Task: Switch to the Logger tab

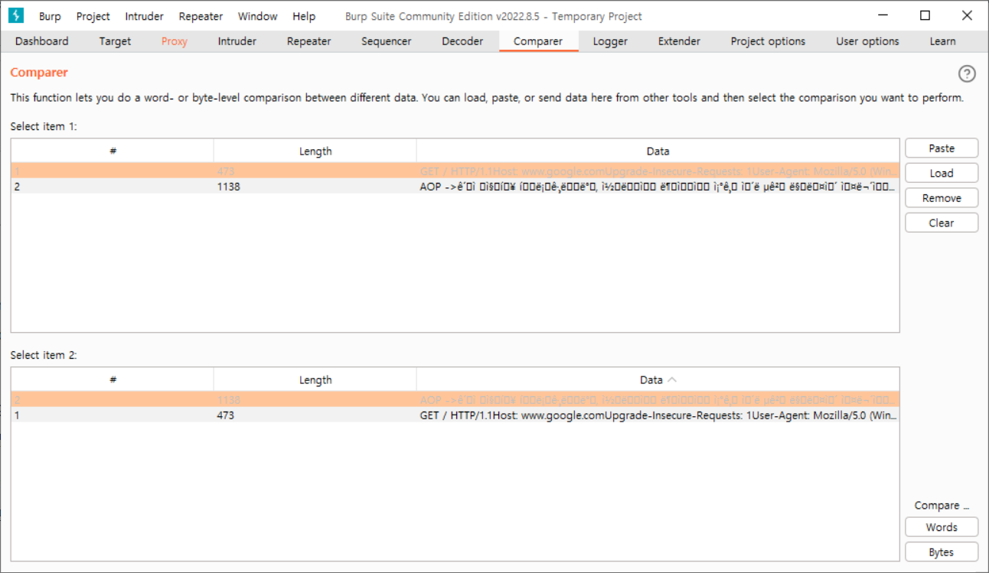Action: pos(610,41)
